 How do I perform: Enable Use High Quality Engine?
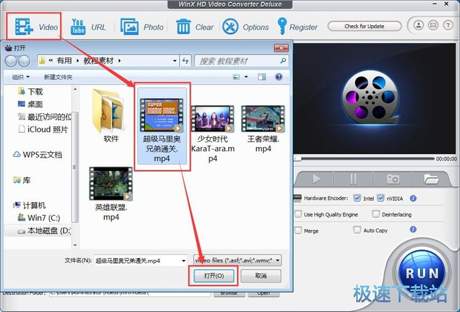click(x=298, y=214)
